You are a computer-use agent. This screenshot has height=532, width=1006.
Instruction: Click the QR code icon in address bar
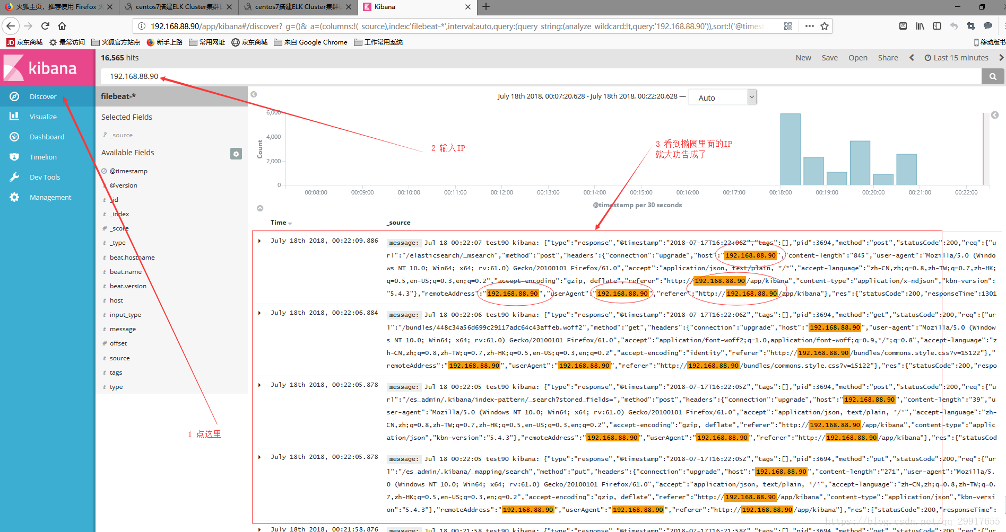[x=788, y=26]
